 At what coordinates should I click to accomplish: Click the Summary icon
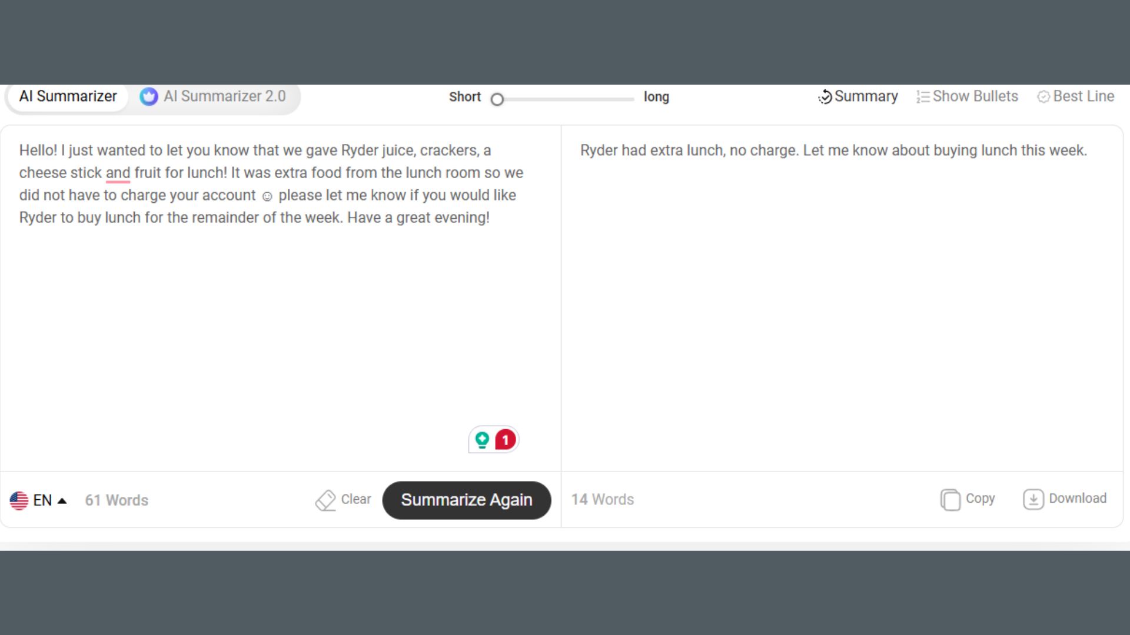pyautogui.click(x=825, y=96)
